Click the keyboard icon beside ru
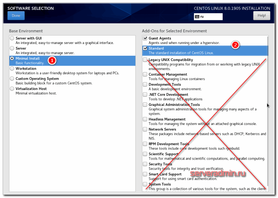This screenshot has width=278, height=198. [x=197, y=17]
